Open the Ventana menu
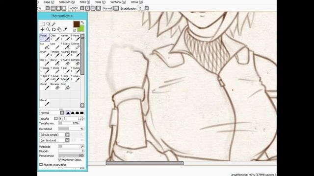The height and width of the screenshot is (176, 314). coord(118,2)
